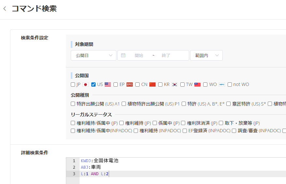This screenshot has width=286, height=184.
Task: Click the United States flag icon
Action: click(108, 85)
